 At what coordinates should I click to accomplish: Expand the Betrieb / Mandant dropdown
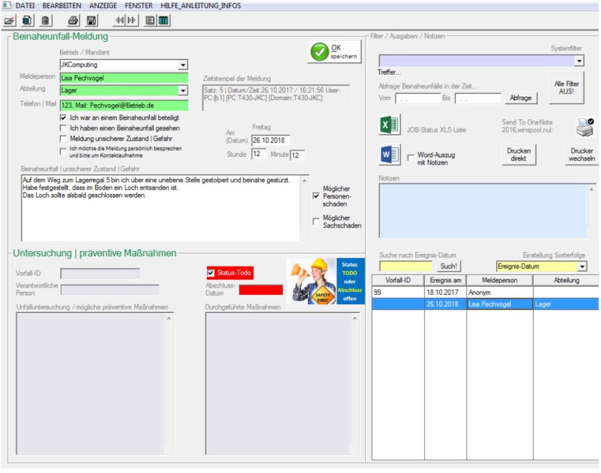183,65
